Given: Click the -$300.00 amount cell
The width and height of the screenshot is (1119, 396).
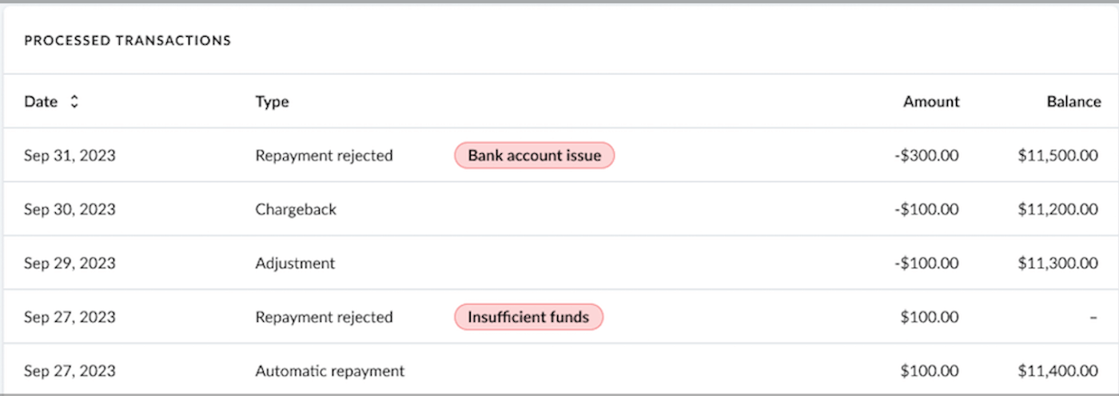Looking at the screenshot, I should click(926, 156).
